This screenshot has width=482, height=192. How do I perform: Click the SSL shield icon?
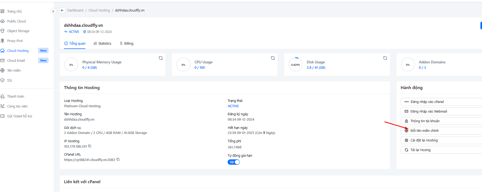[2, 80]
